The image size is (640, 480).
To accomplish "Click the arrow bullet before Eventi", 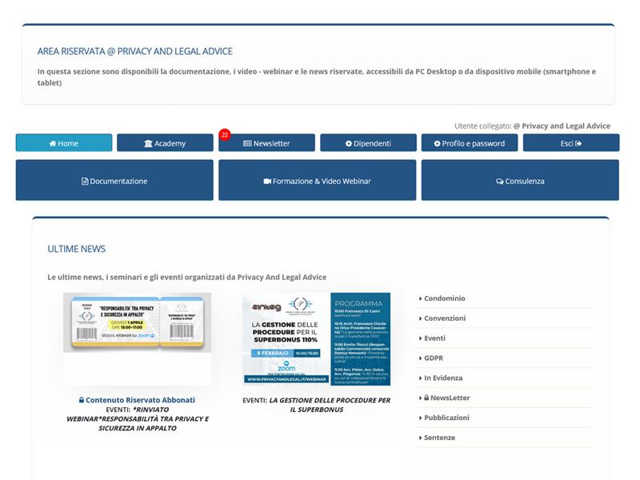I will pos(421,338).
